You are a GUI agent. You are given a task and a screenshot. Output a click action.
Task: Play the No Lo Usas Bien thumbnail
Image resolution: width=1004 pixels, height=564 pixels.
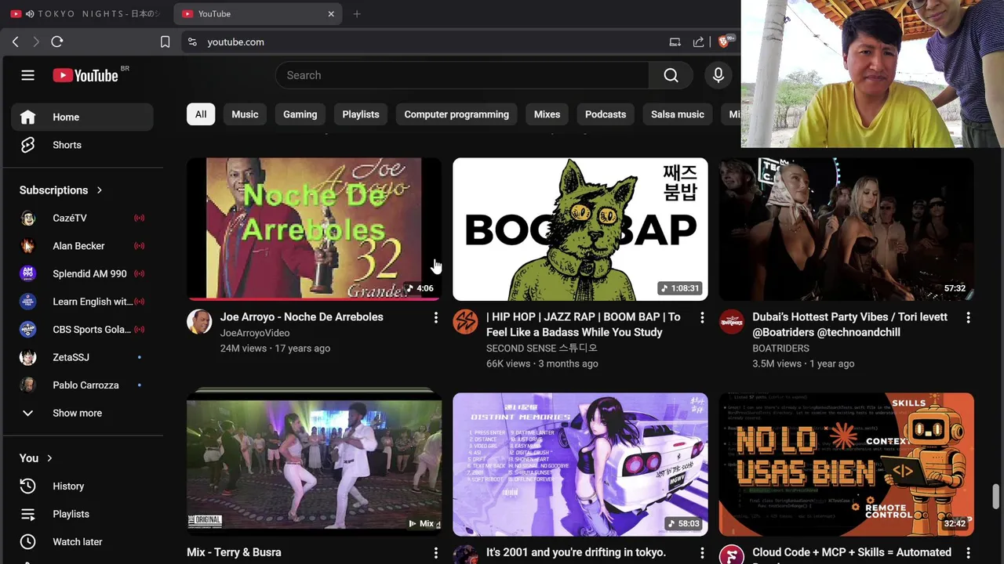click(846, 465)
